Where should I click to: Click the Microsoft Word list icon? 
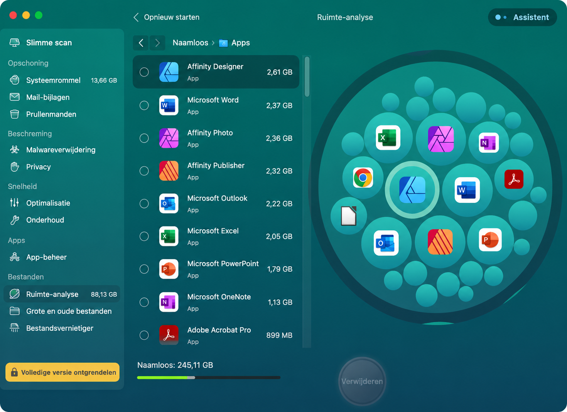tap(169, 105)
